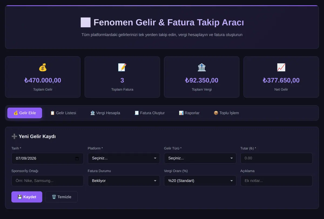This screenshot has width=324, height=219.
Task: Click the memo icon above Toplam Fatura
Action: pyautogui.click(x=122, y=67)
